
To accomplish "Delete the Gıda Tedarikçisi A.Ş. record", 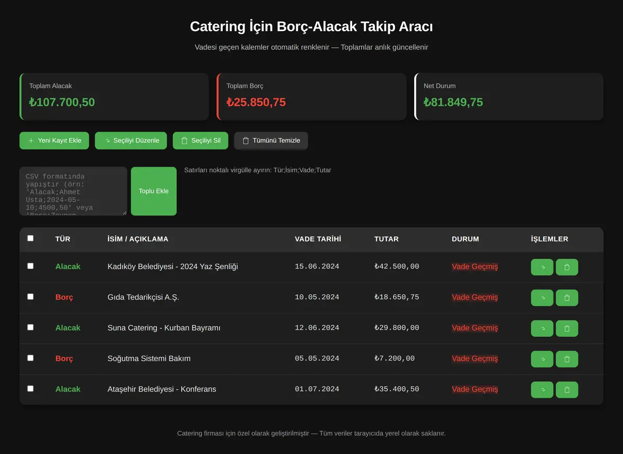I will (567, 298).
